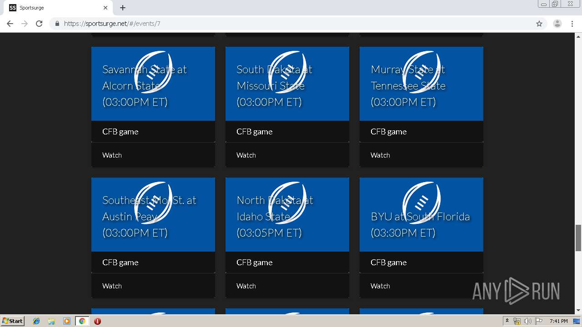Viewport: 582px width, 327px height.
Task: Switch to Chrome taskbar button
Action: tap(82, 321)
